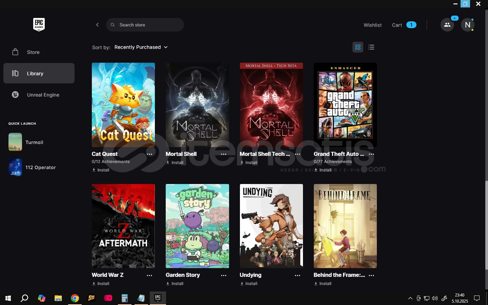
Task: Select Library in the sidebar
Action: (x=39, y=73)
